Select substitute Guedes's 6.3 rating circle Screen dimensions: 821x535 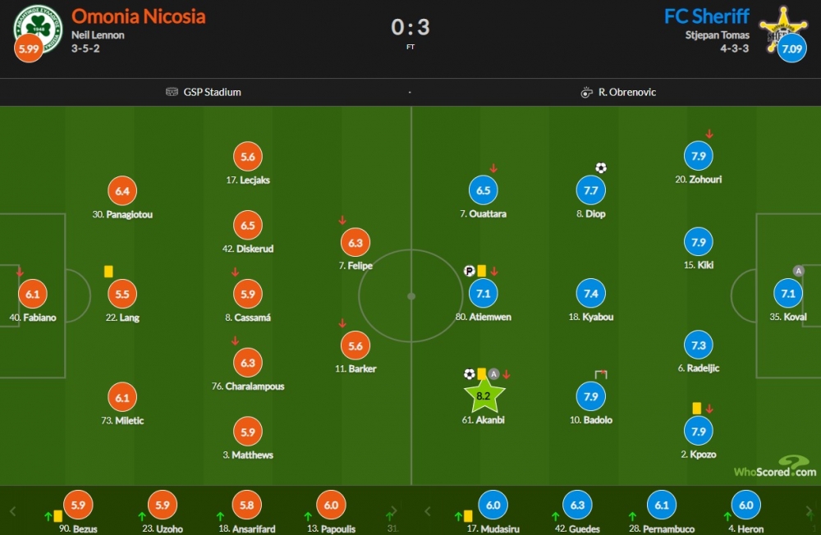point(577,505)
